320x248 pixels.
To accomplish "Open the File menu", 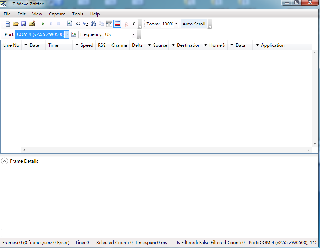I will [x=7, y=14].
